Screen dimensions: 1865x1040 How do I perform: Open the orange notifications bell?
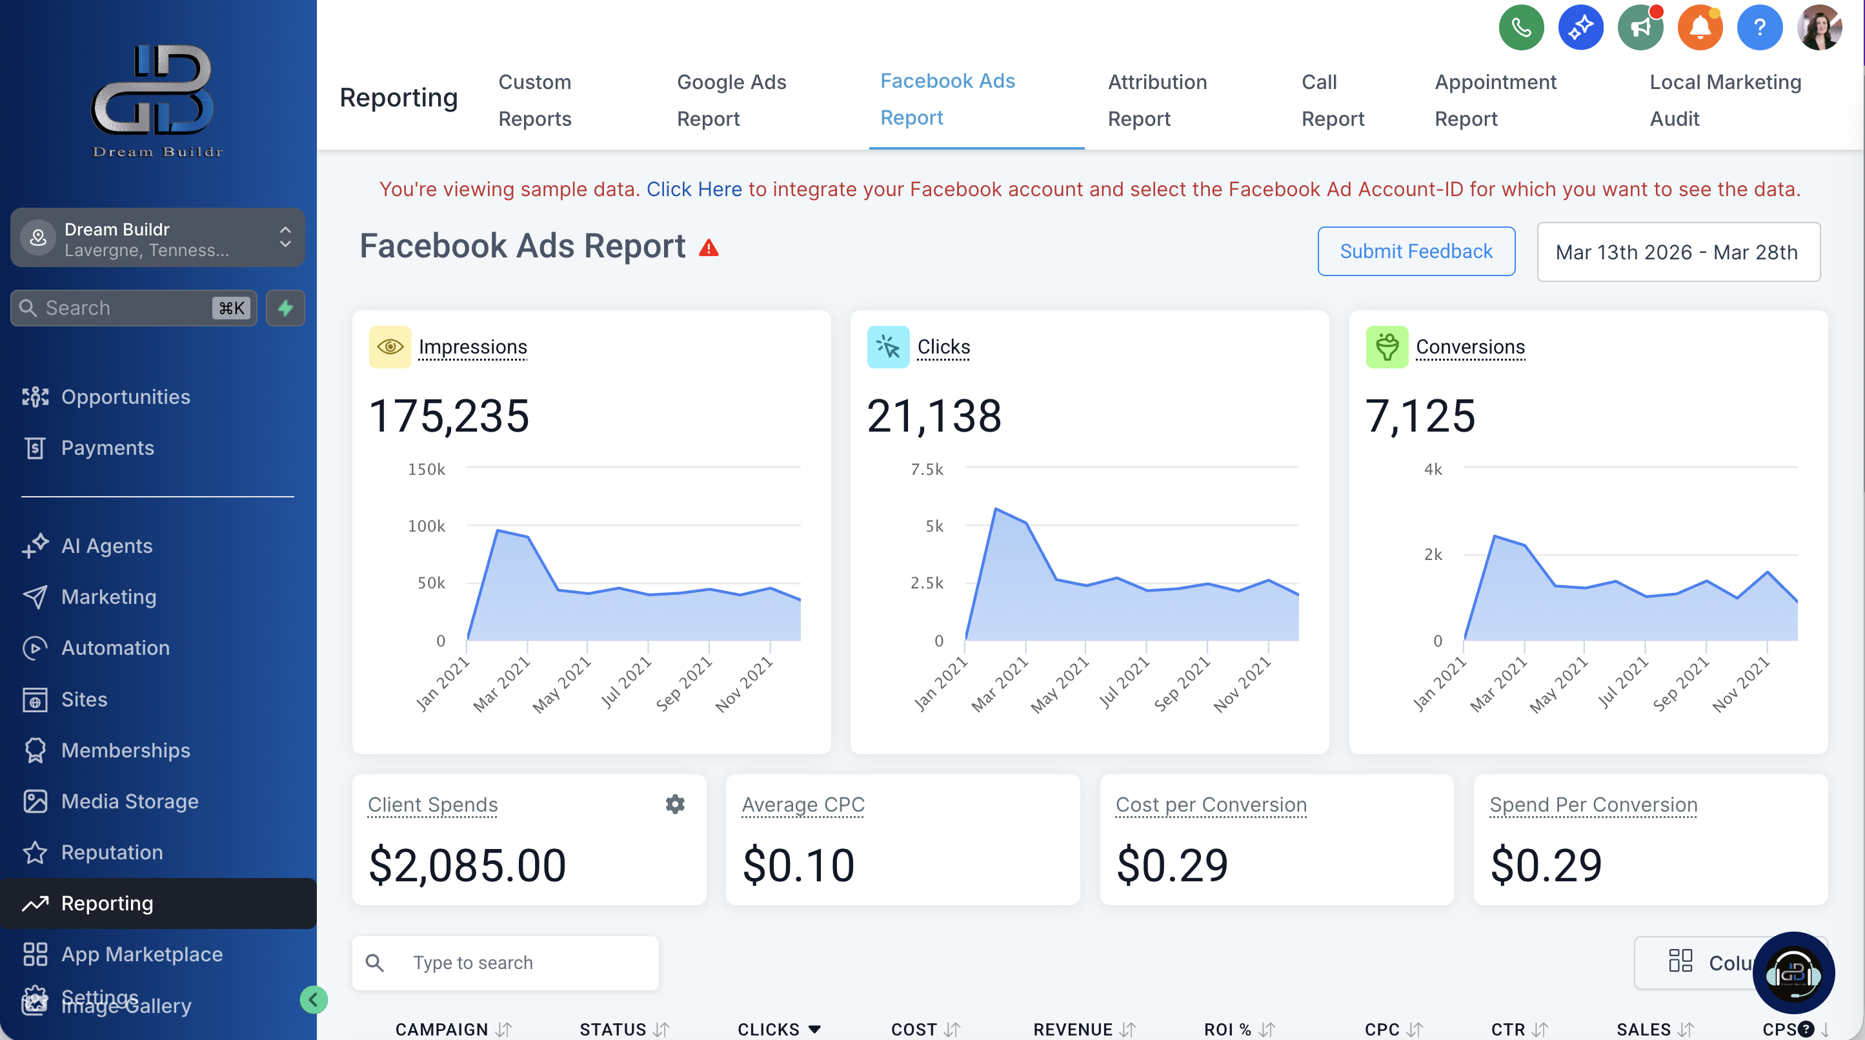pyautogui.click(x=1699, y=28)
